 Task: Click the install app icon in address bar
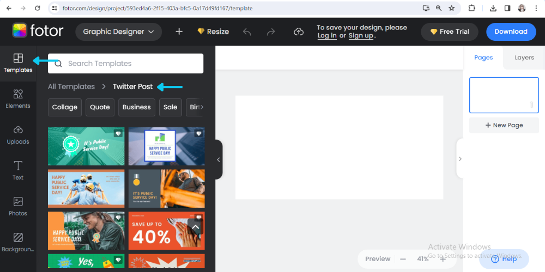click(426, 8)
